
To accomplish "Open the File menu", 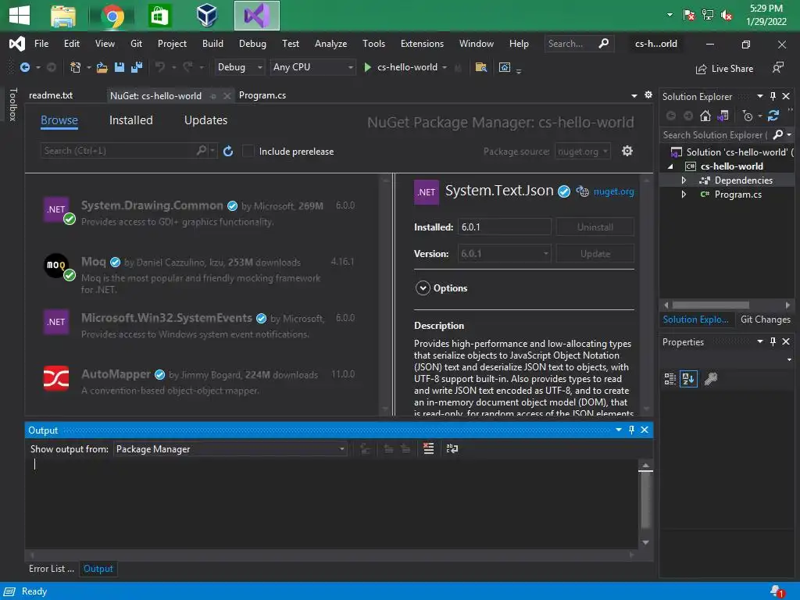I will tap(41, 44).
